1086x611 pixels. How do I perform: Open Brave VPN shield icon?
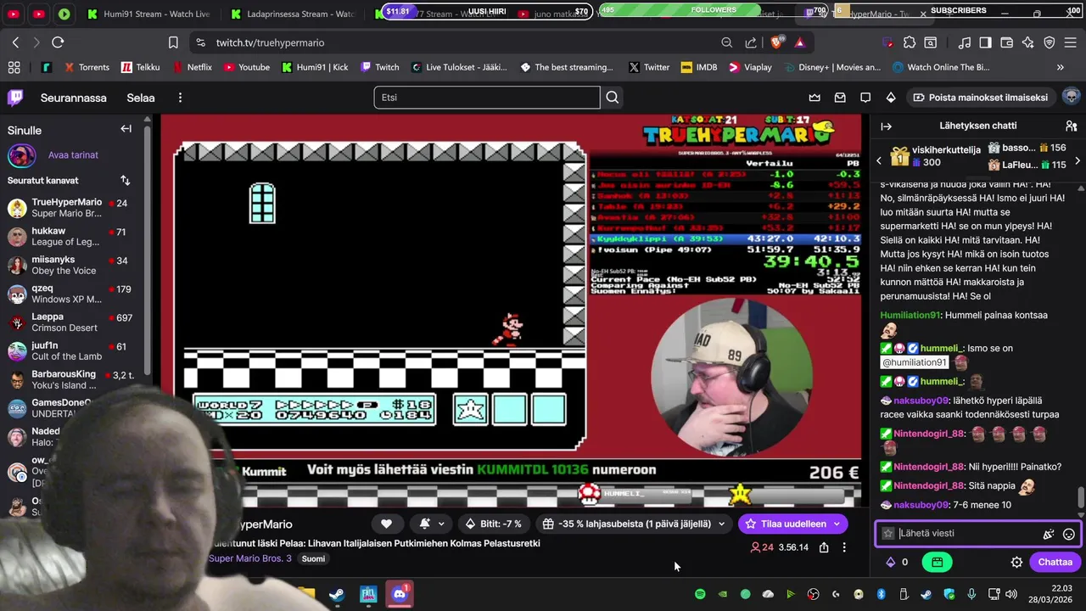point(1050,42)
